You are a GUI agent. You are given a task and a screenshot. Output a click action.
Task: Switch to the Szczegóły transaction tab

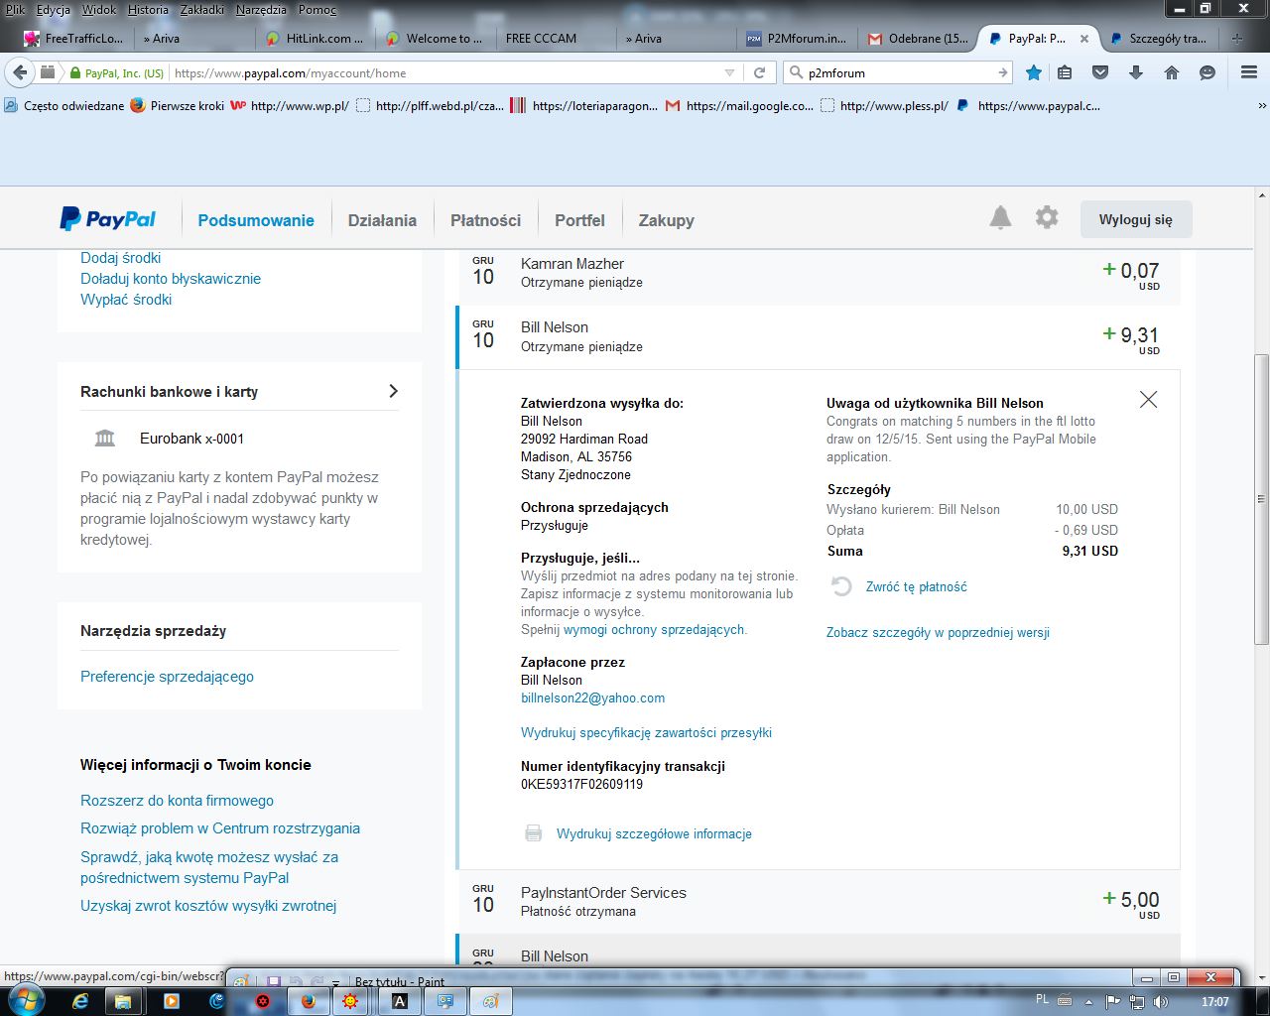click(x=1159, y=39)
